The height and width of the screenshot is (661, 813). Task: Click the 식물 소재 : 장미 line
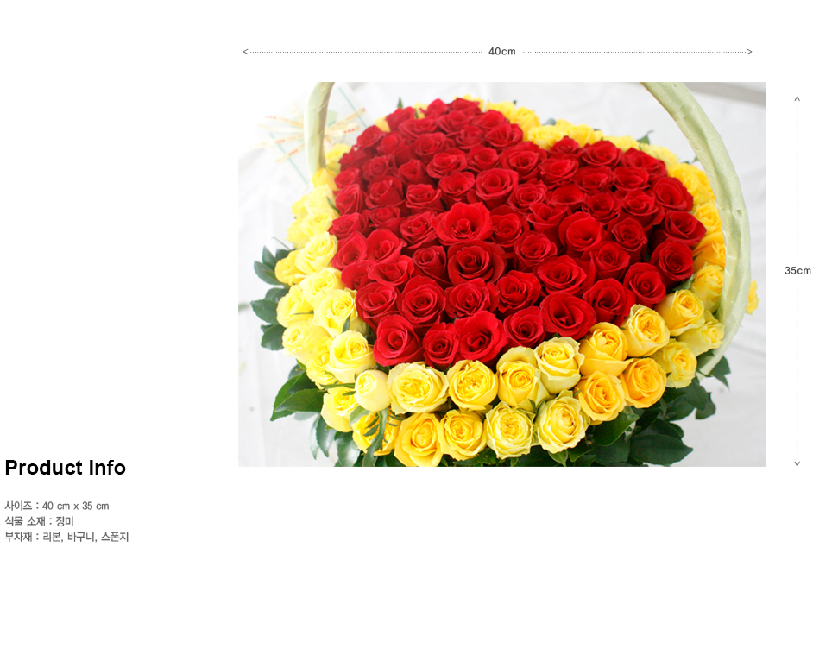[x=40, y=521]
